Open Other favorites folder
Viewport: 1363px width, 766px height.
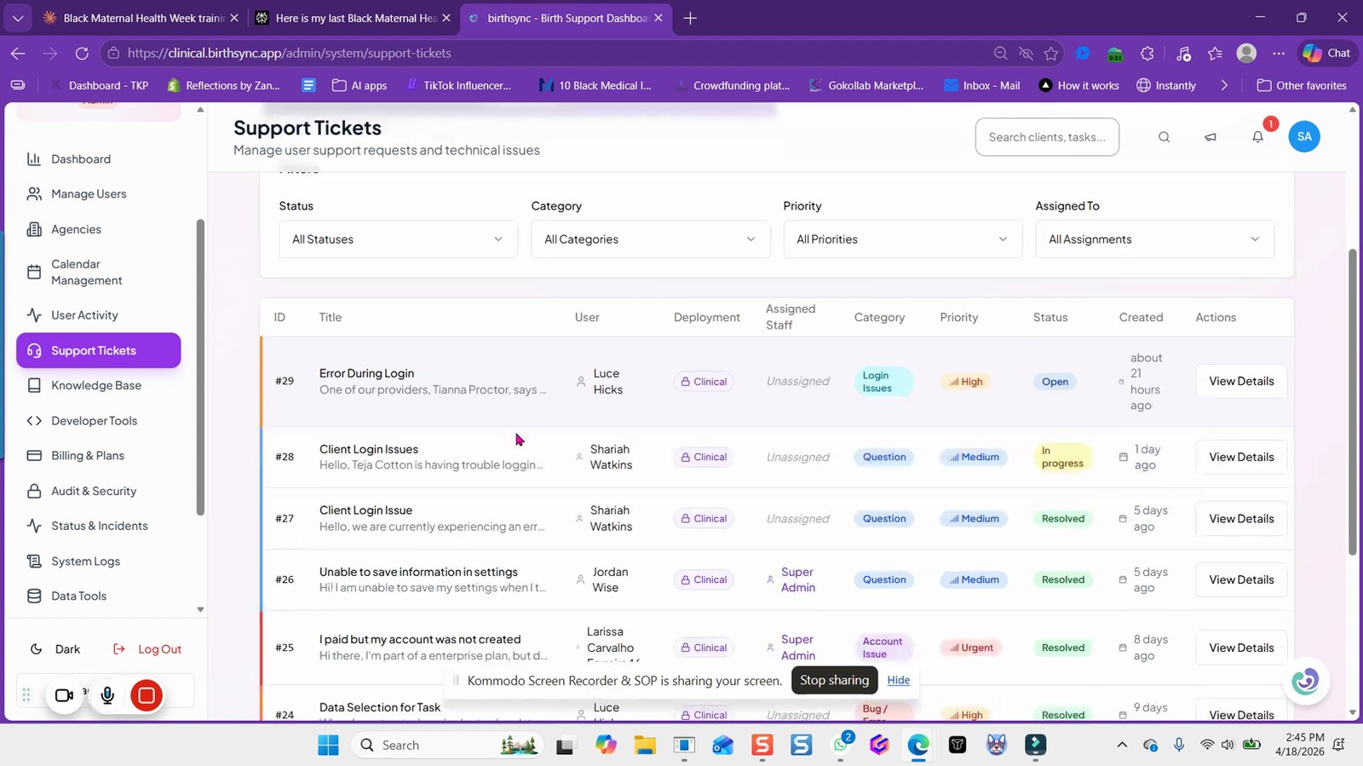point(1302,85)
